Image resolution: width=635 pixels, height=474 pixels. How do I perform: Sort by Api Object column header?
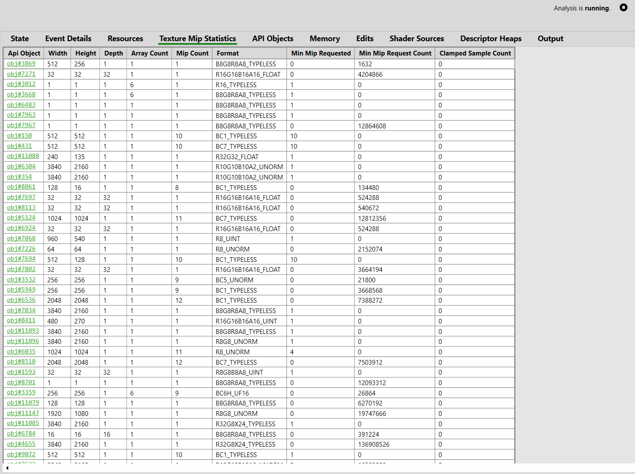(24, 53)
